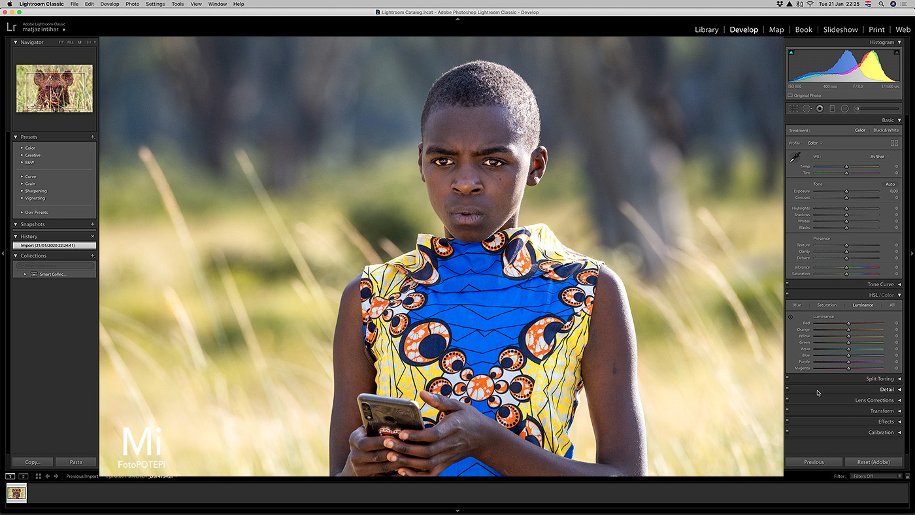Choose the Red Eye Correction tool
915x515 pixels.
(820, 108)
